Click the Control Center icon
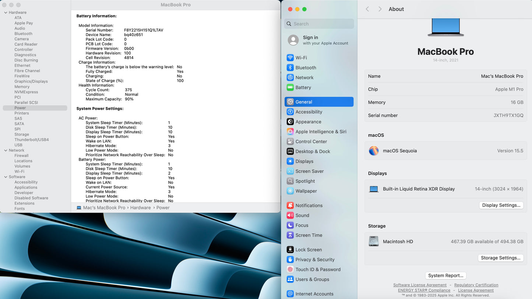 click(x=290, y=142)
